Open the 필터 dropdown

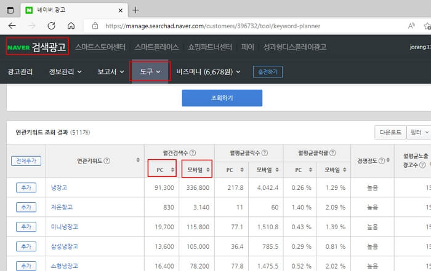pyautogui.click(x=419, y=133)
